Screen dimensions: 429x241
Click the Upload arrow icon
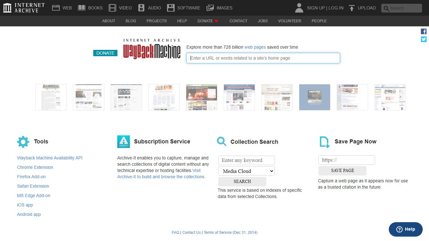point(352,8)
